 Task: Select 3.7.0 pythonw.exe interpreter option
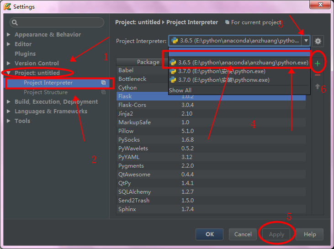[x=239, y=80]
